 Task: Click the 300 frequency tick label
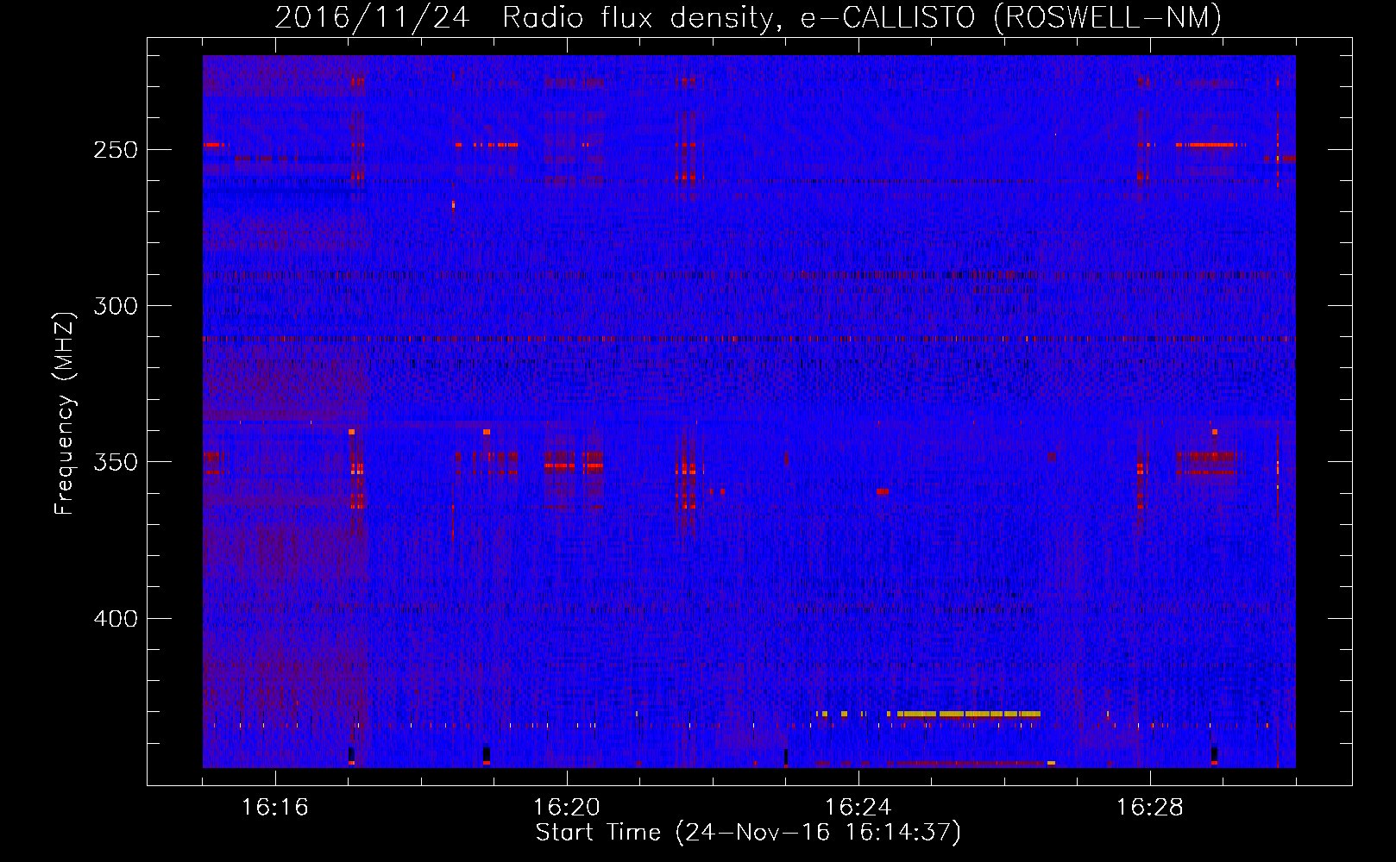coord(115,306)
